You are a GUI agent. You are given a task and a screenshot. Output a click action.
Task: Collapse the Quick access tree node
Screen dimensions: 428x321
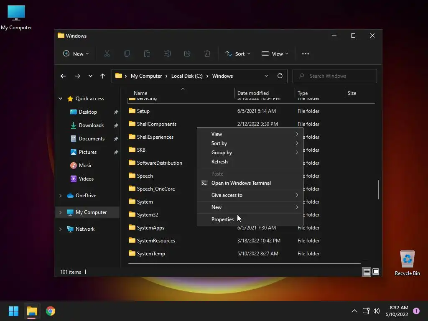pos(60,99)
